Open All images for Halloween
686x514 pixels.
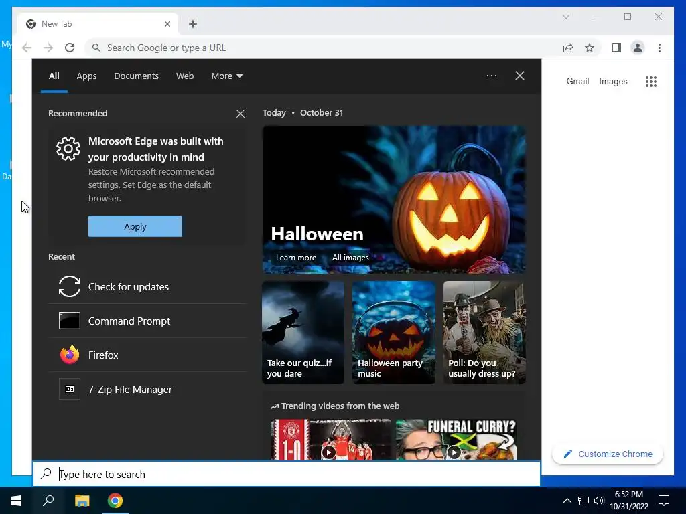point(350,258)
